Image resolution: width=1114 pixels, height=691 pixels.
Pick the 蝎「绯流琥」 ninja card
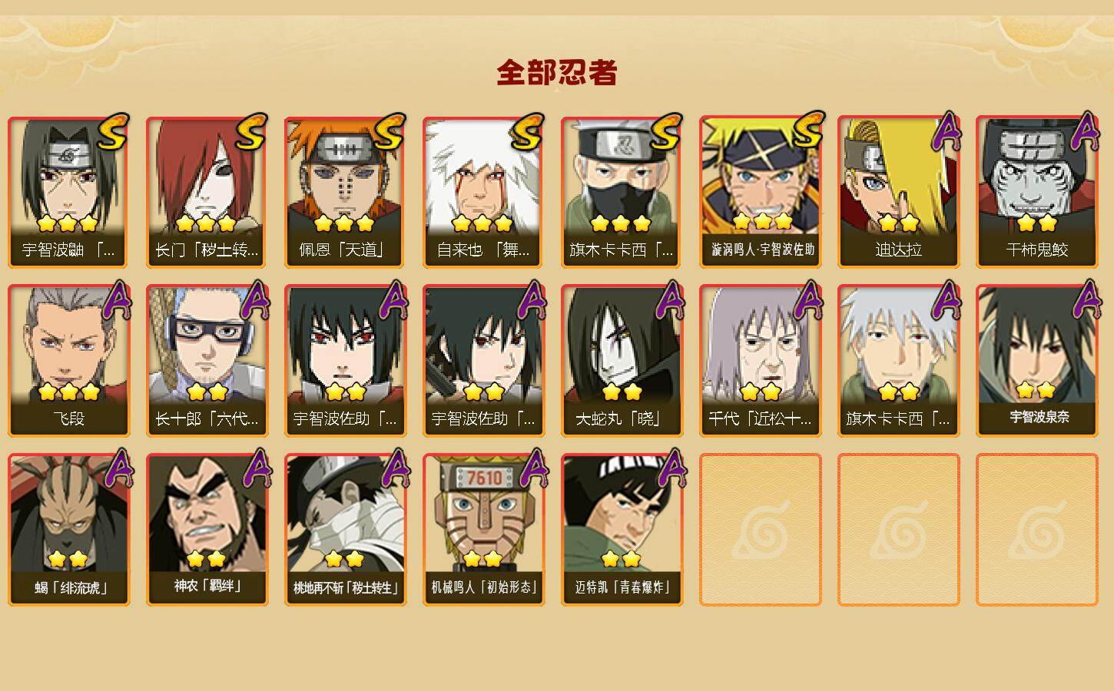(x=69, y=530)
